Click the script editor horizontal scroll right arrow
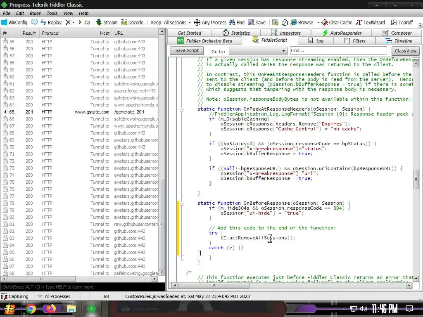 [409, 285]
